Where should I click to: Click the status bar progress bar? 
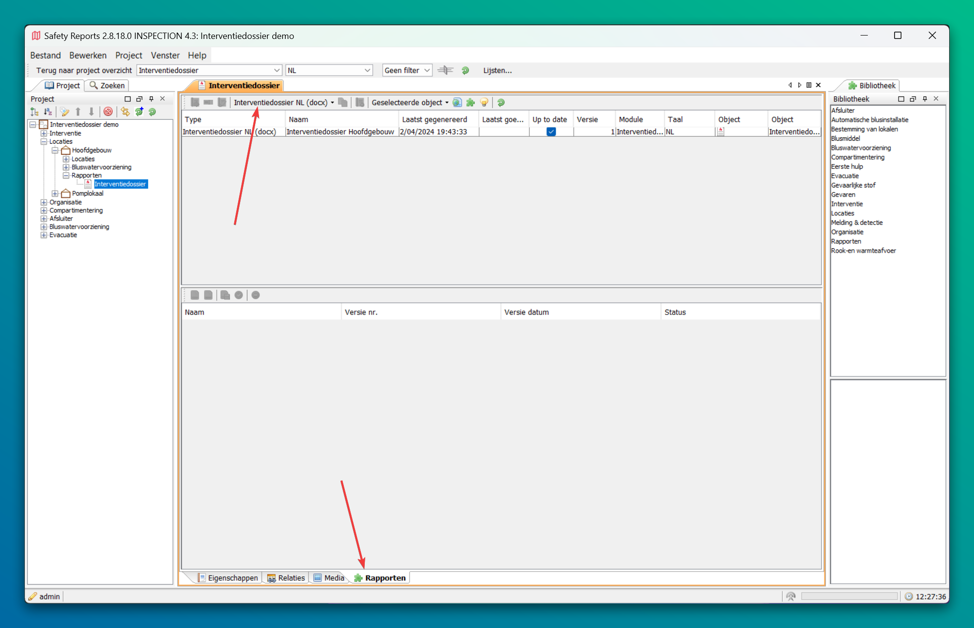(849, 596)
